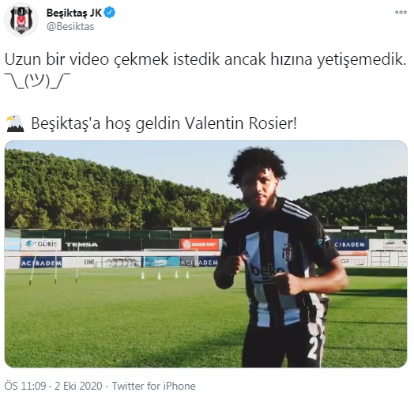Click the beko logo on the jersey
This screenshot has height=400, width=414.
tap(266, 270)
